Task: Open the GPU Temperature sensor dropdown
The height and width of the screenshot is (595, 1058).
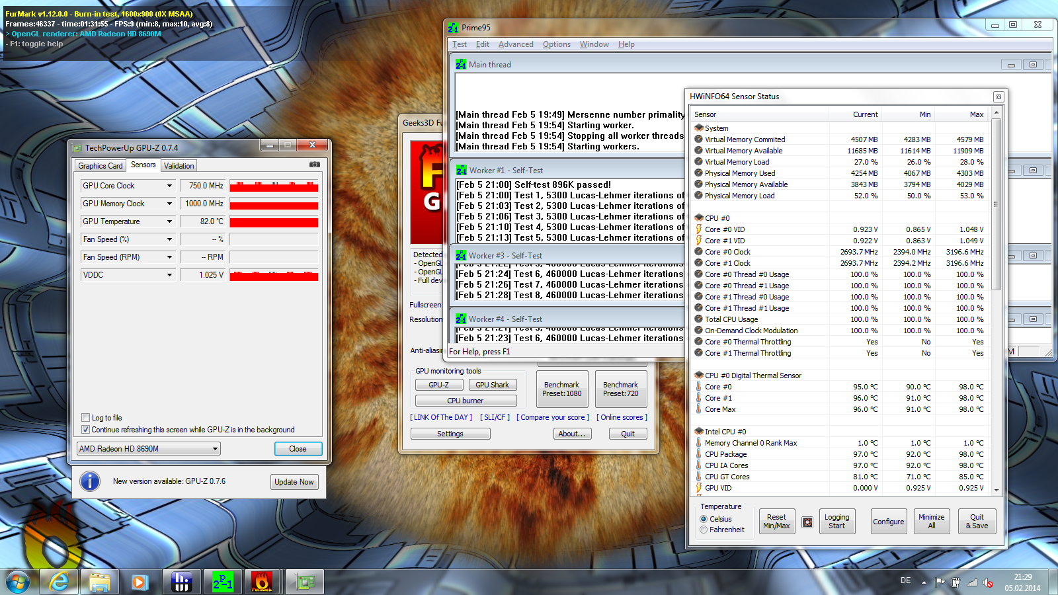Action: pyautogui.click(x=169, y=221)
